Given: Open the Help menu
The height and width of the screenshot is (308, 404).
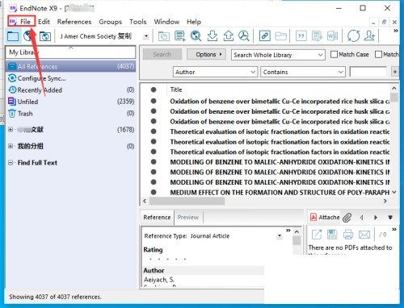Looking at the screenshot, I should coord(194,22).
